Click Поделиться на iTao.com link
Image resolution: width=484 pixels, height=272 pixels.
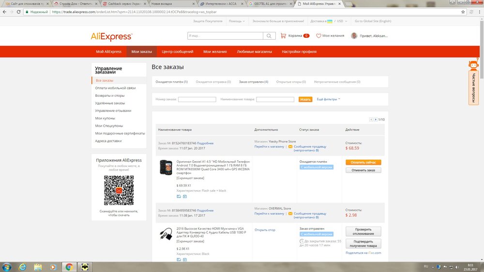click(363, 253)
